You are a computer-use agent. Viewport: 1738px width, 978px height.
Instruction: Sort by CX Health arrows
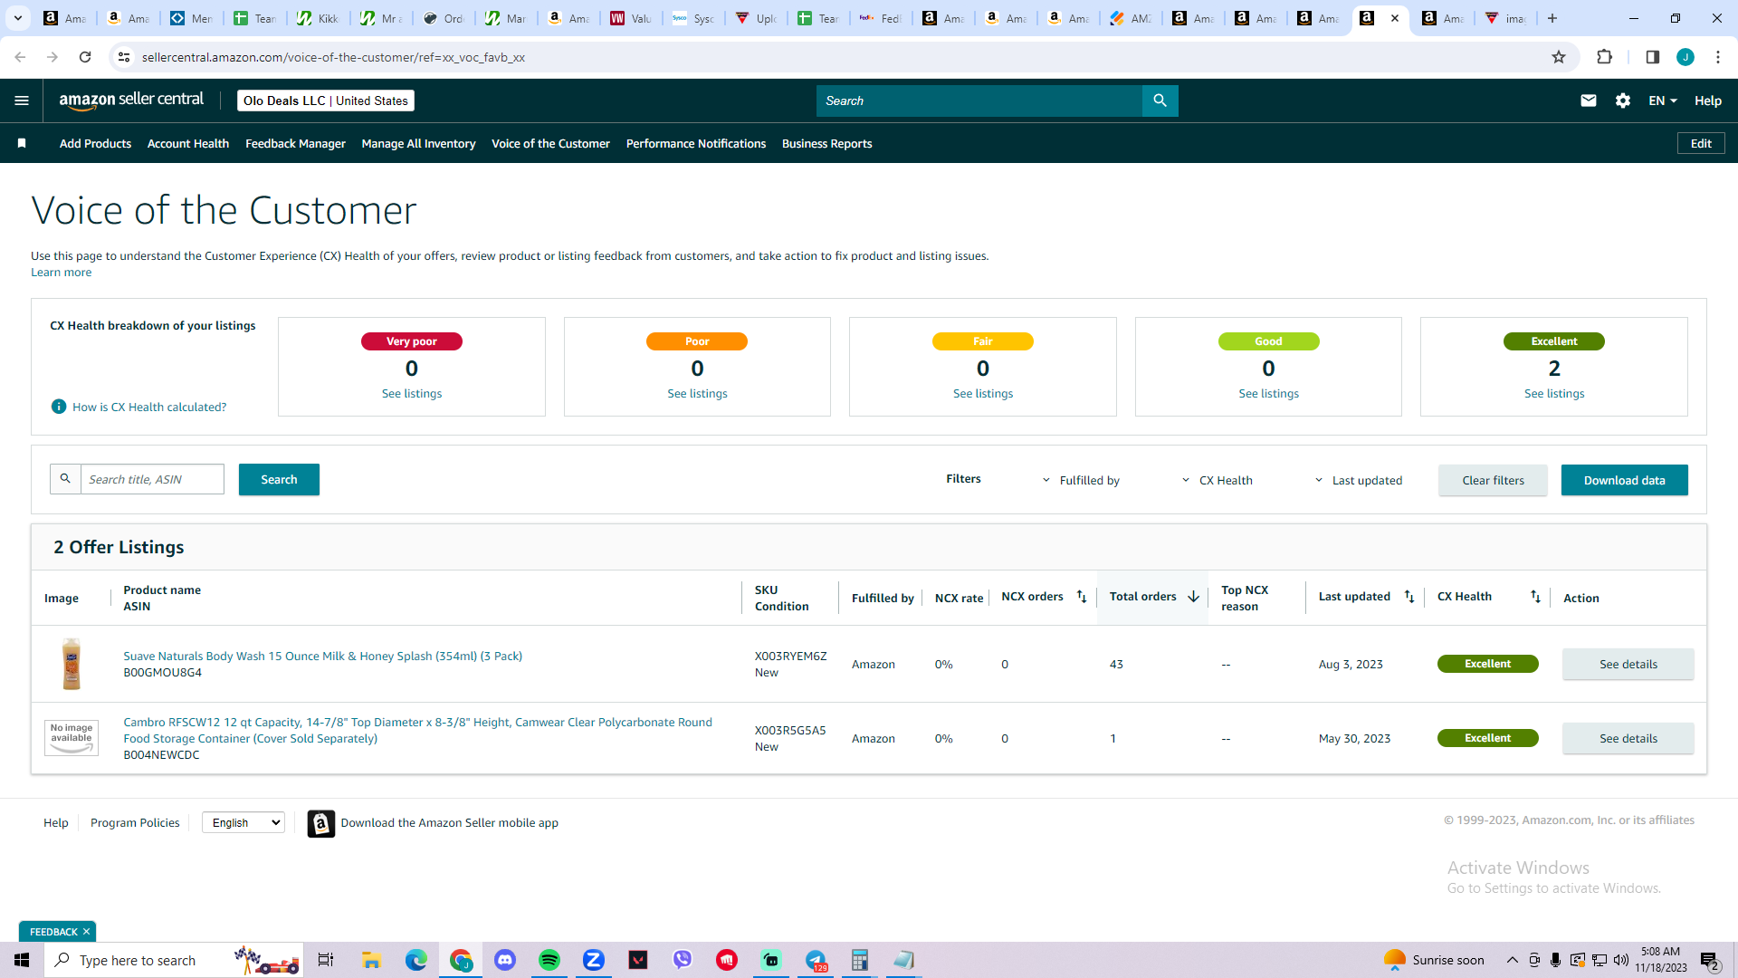click(1535, 596)
